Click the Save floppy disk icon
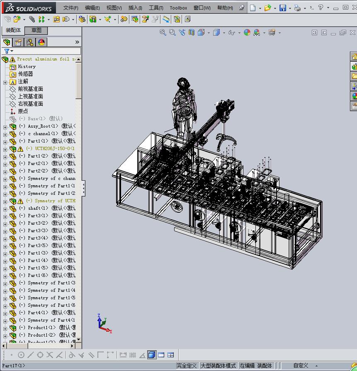The height and width of the screenshot is (371, 357). pos(283,8)
